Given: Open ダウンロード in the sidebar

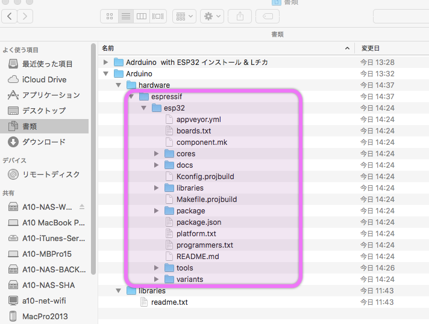Looking at the screenshot, I should click(43, 142).
